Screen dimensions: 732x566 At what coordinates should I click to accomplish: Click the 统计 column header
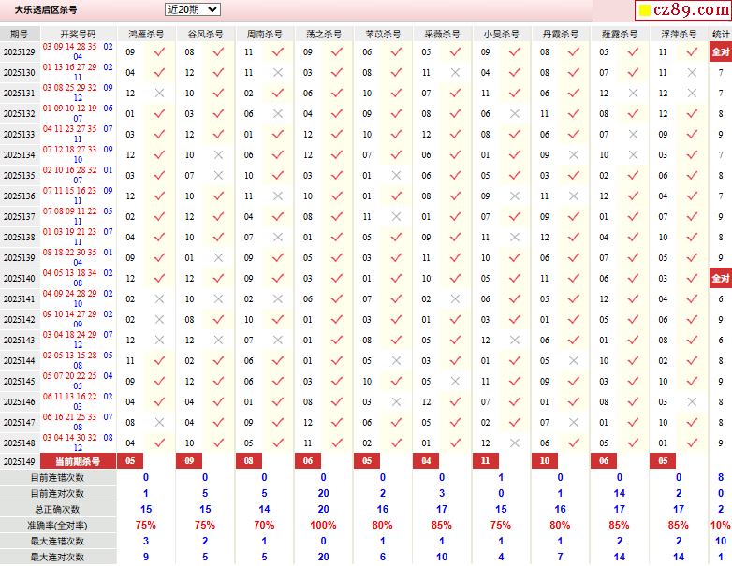pos(721,34)
